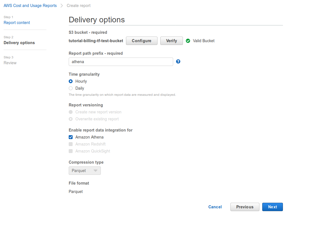This screenshot has width=310, height=229.
Task: Click the time granularity description text
Action: 122,95
